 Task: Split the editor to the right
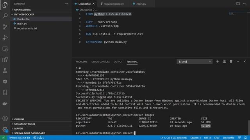(238, 3)
